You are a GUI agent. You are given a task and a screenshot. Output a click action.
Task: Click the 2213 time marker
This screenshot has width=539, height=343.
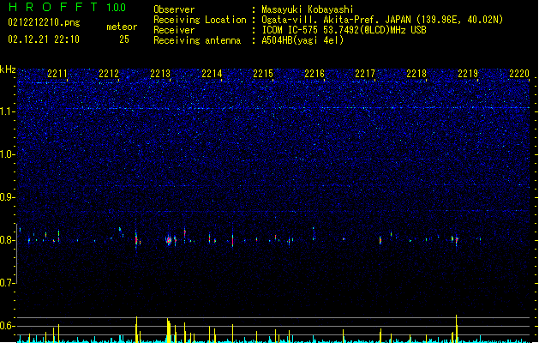pyautogui.click(x=160, y=74)
